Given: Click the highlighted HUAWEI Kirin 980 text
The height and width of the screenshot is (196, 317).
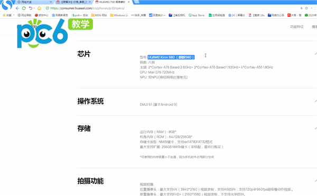Looking at the screenshot, I should (x=171, y=57).
